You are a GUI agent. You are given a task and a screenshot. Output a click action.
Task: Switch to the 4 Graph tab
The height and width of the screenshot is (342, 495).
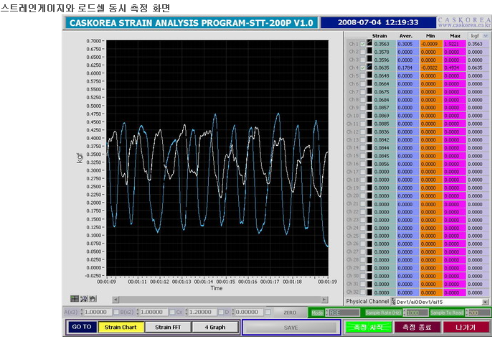(x=215, y=327)
